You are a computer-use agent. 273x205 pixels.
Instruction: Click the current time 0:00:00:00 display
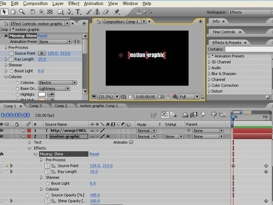point(15,115)
